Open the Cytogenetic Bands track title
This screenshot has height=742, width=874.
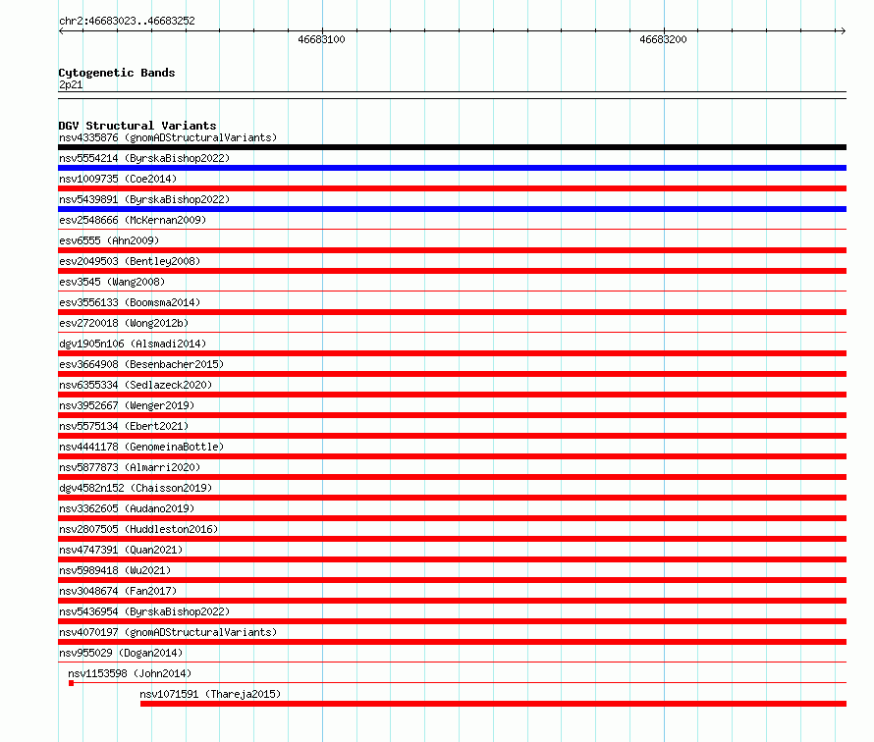[x=117, y=73]
